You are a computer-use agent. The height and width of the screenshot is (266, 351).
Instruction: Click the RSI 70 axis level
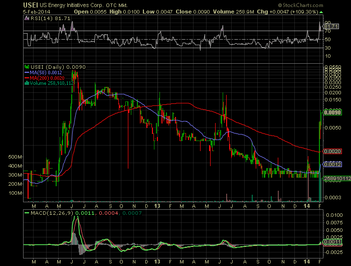327,31
